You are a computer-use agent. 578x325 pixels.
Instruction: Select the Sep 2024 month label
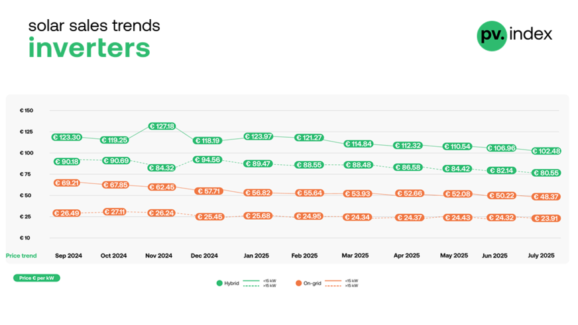[68, 255]
